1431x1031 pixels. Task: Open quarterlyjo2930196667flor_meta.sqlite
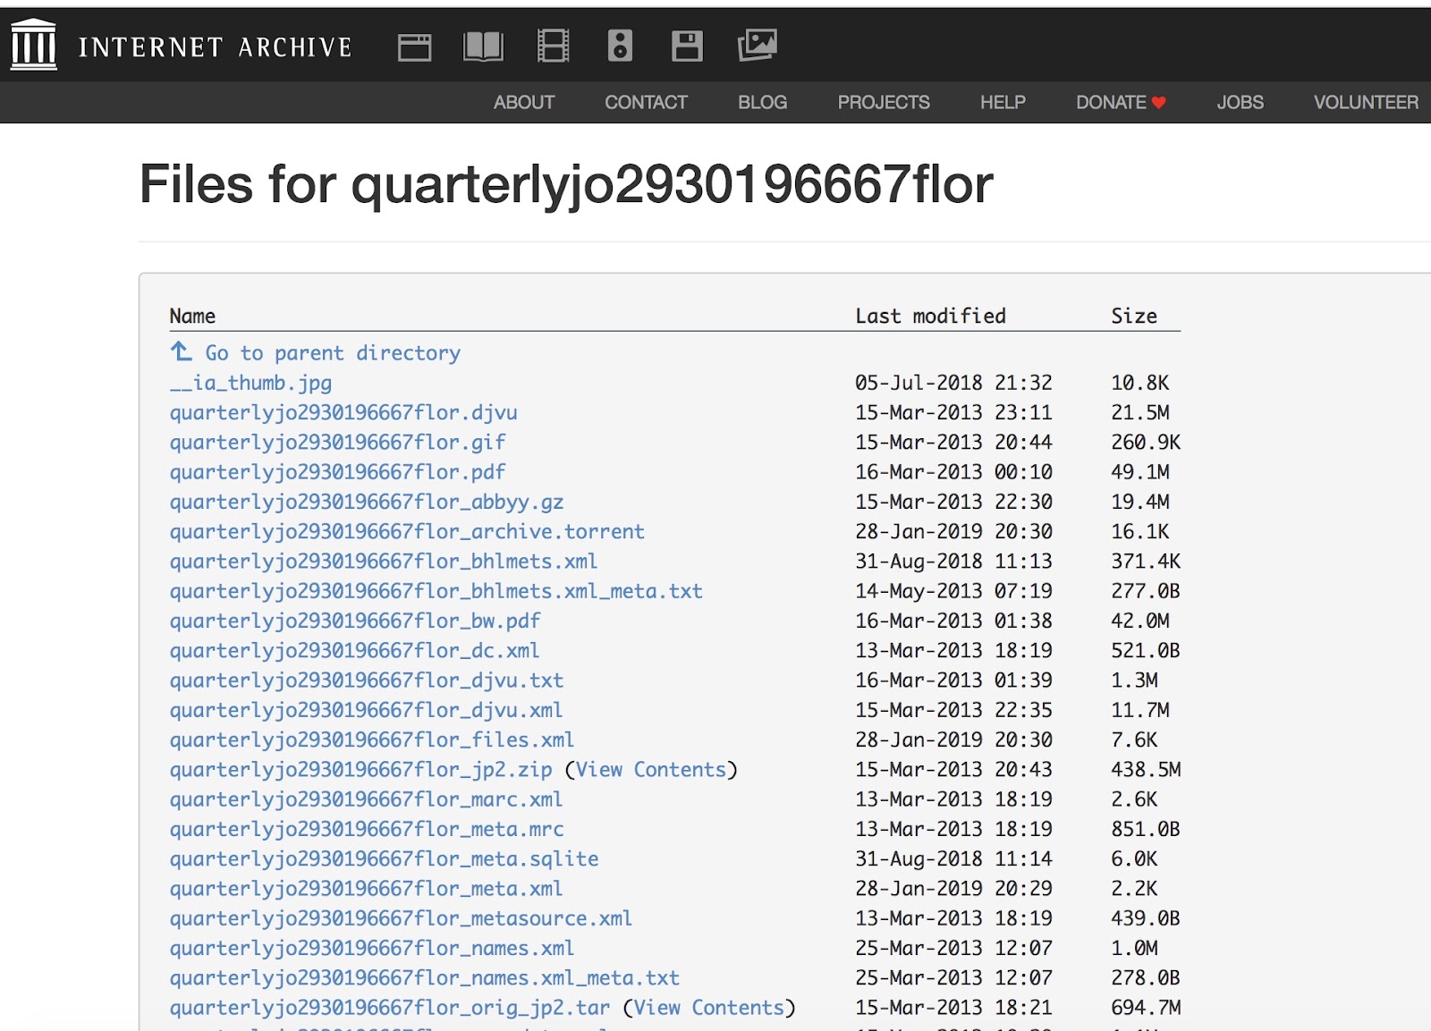coord(385,858)
